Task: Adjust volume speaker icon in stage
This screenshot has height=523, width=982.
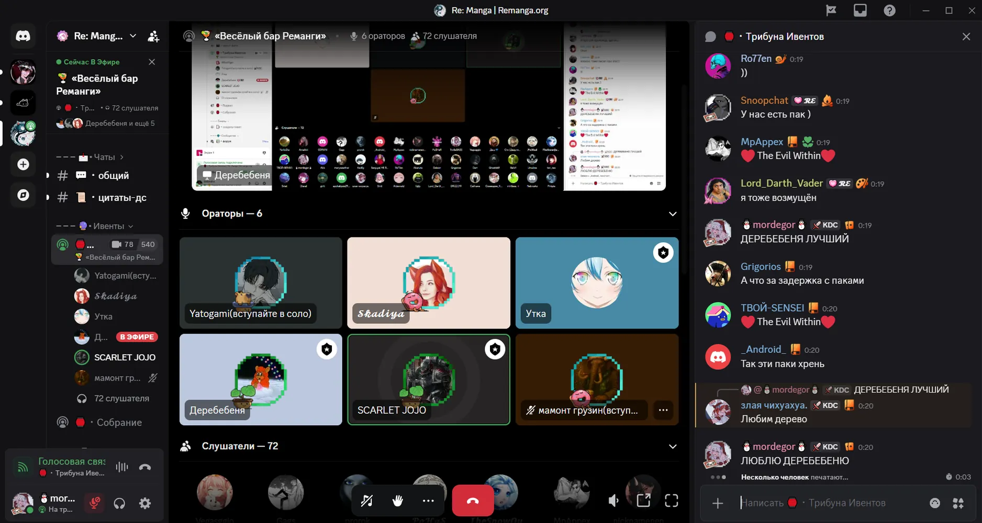Action: (x=614, y=501)
